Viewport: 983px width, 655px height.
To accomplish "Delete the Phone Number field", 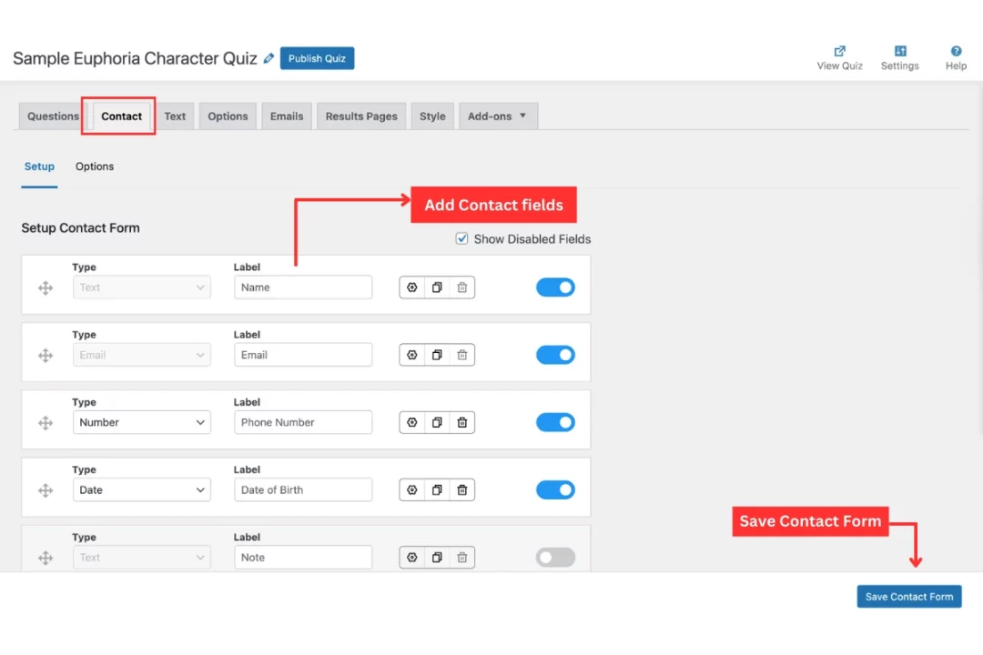I will 461,422.
